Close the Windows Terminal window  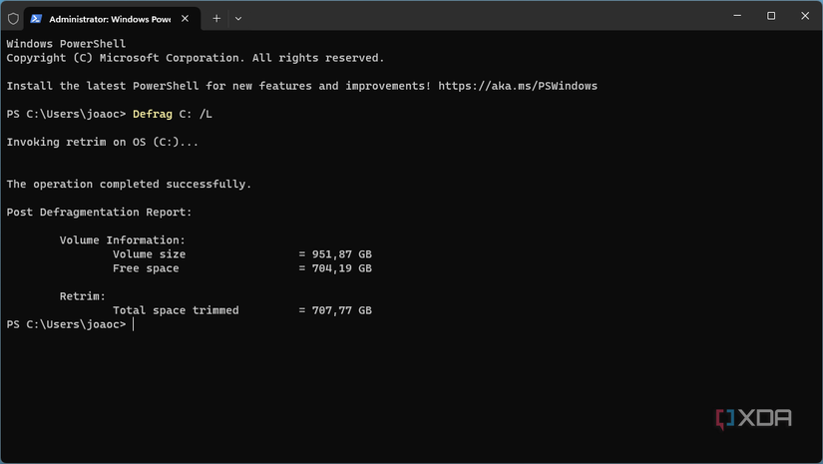click(805, 16)
